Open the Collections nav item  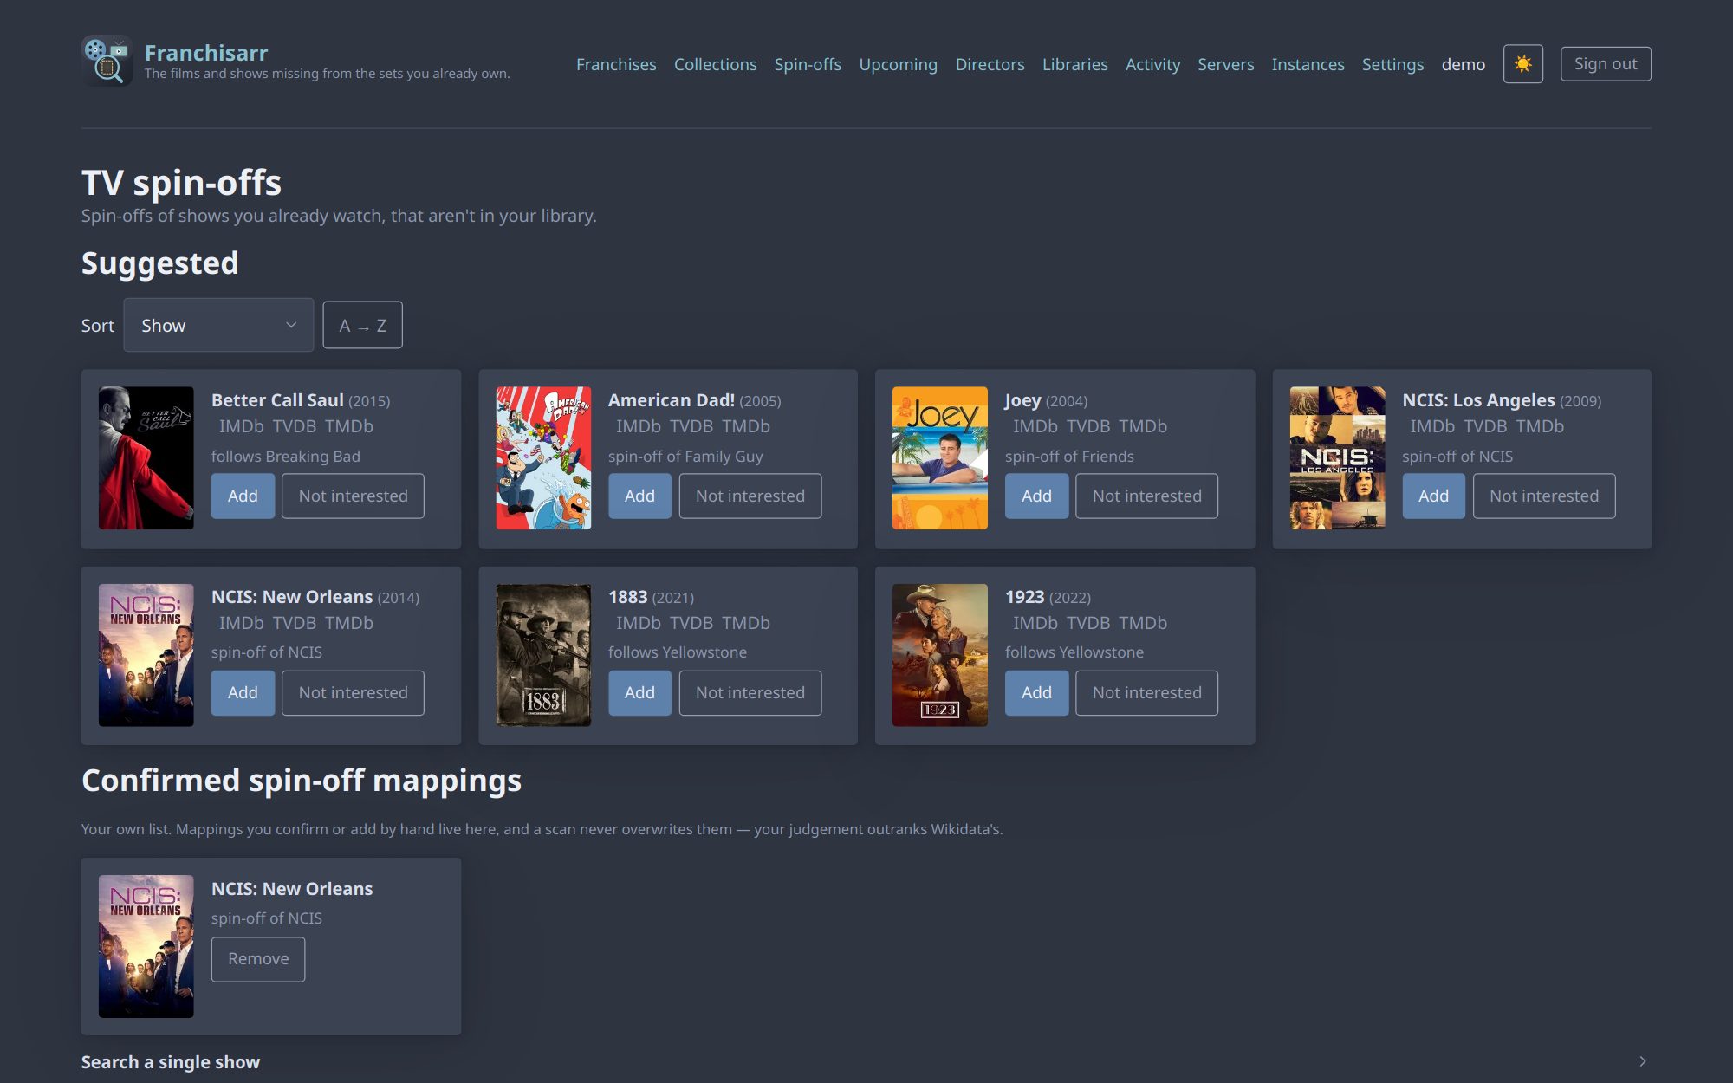click(x=715, y=64)
